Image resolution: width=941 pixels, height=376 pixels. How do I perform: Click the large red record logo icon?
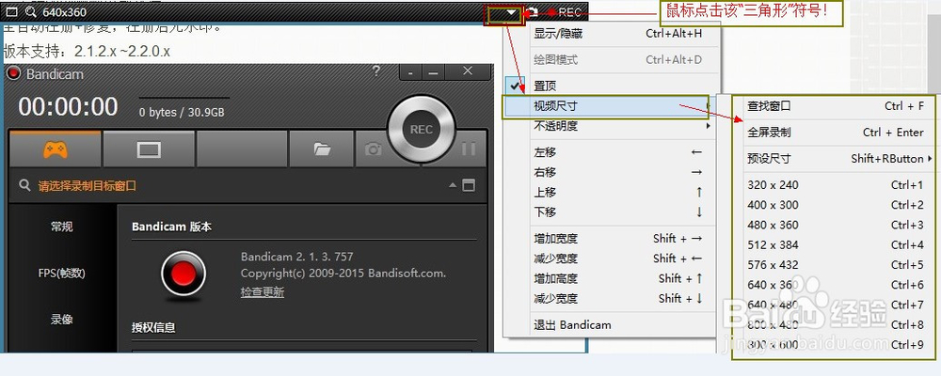pyautogui.click(x=183, y=274)
